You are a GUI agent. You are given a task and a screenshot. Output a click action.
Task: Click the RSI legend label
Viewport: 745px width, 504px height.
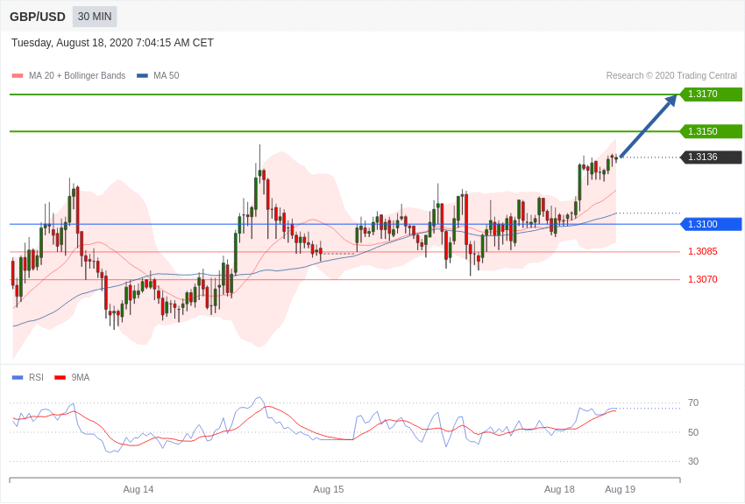(36, 377)
